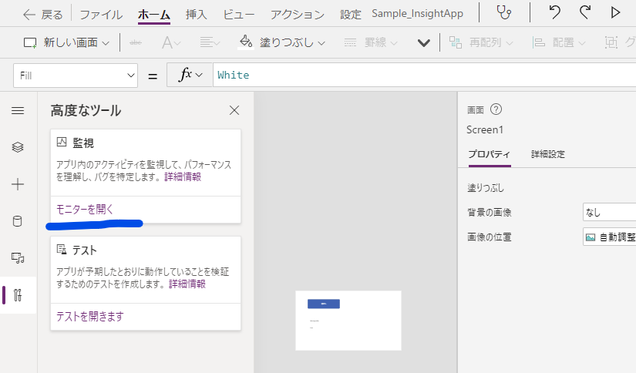Open the Data cylinder icon in sidebar
Screen dimensions: 636x373
point(18,221)
